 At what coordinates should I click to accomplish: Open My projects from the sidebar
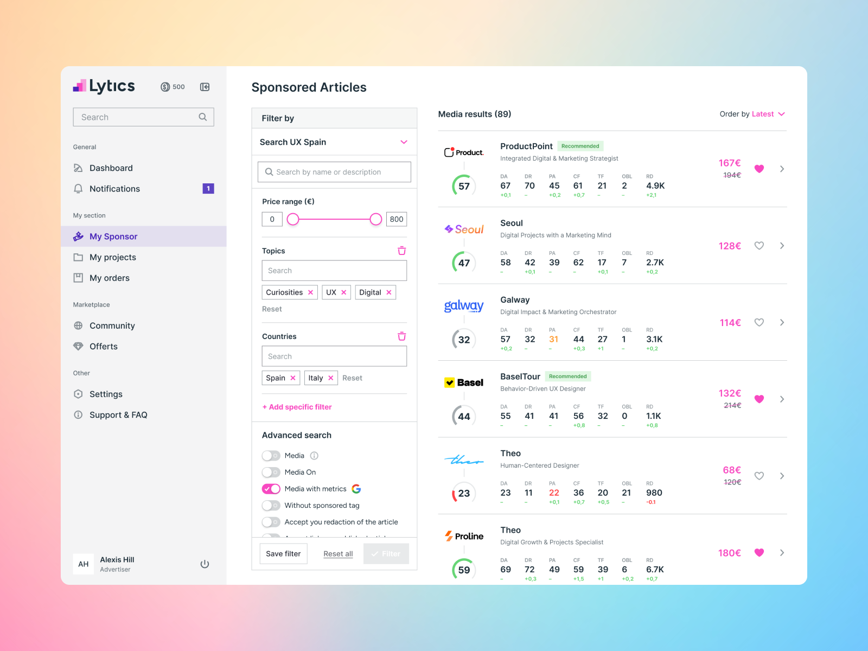(x=112, y=257)
